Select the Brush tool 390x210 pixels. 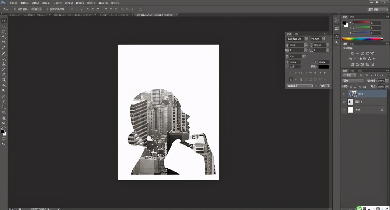point(4,58)
